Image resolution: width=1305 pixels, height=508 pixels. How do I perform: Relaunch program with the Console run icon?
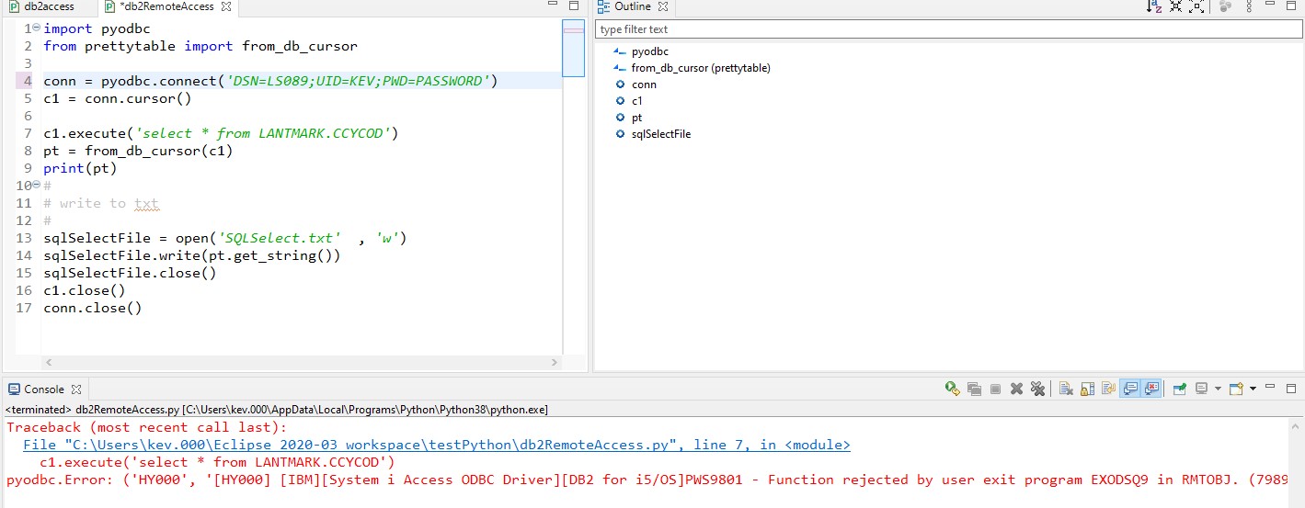[952, 389]
